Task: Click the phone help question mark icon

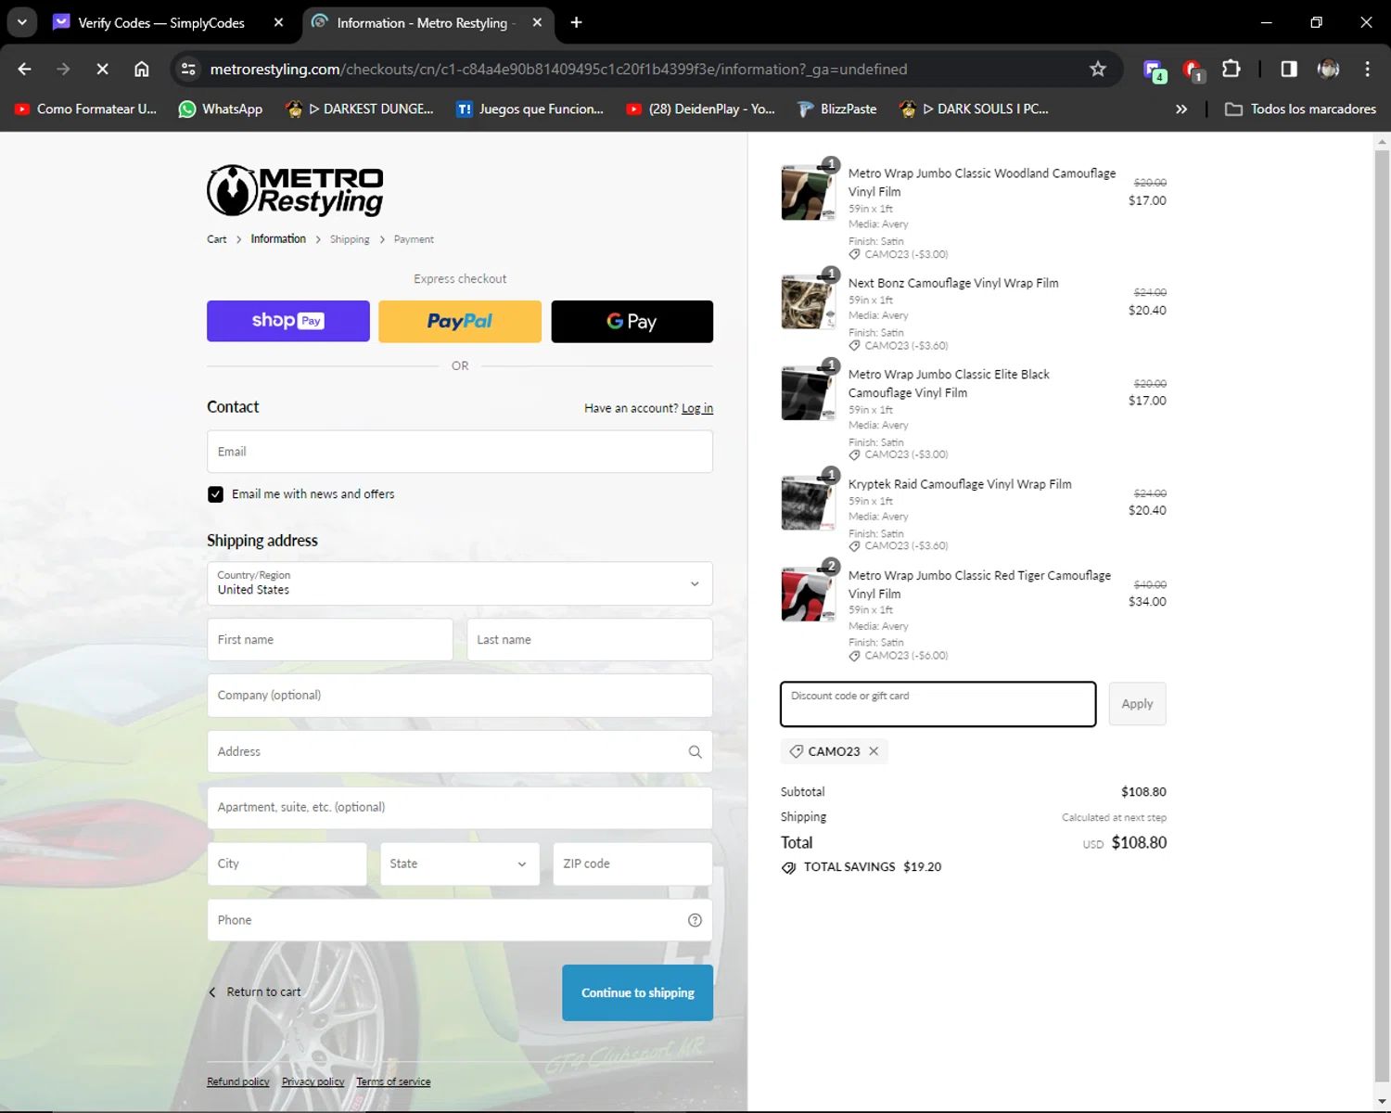Action: pos(695,920)
